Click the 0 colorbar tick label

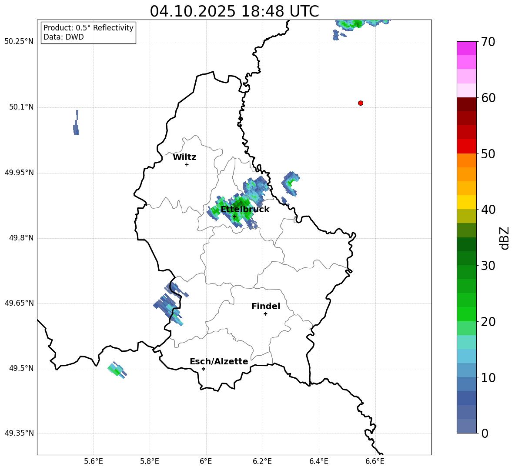(x=485, y=433)
